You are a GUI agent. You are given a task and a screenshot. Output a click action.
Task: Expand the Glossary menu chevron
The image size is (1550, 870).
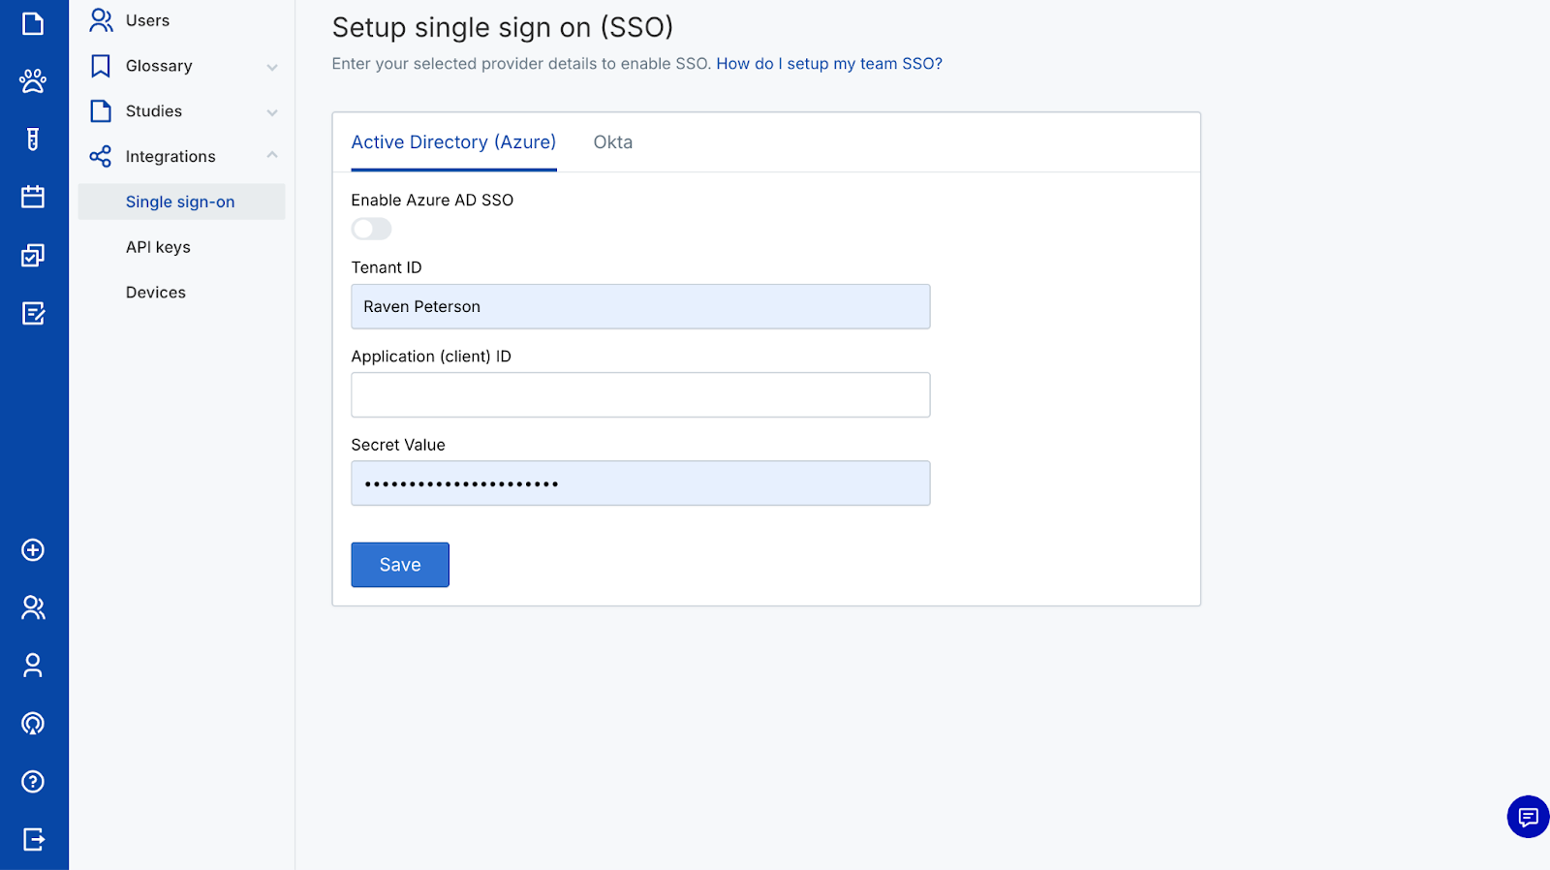272,67
